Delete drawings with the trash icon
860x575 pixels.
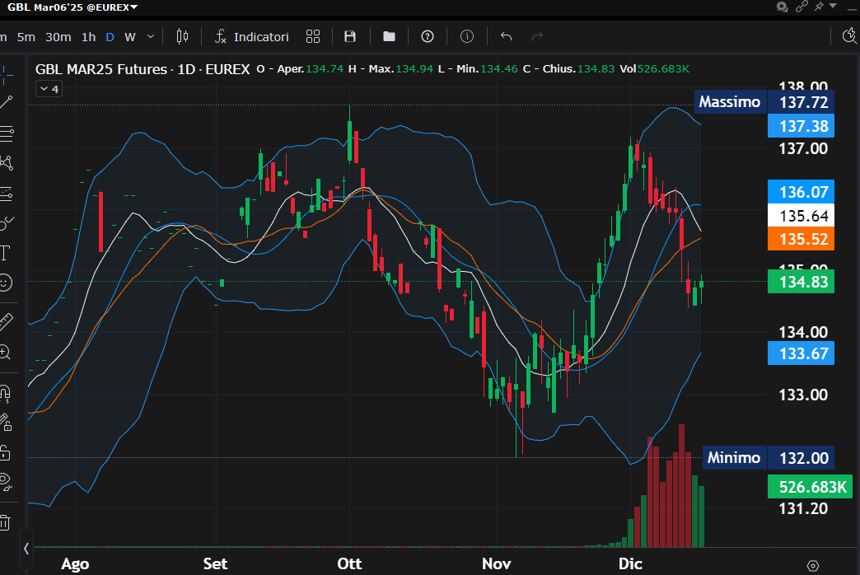(x=6, y=521)
